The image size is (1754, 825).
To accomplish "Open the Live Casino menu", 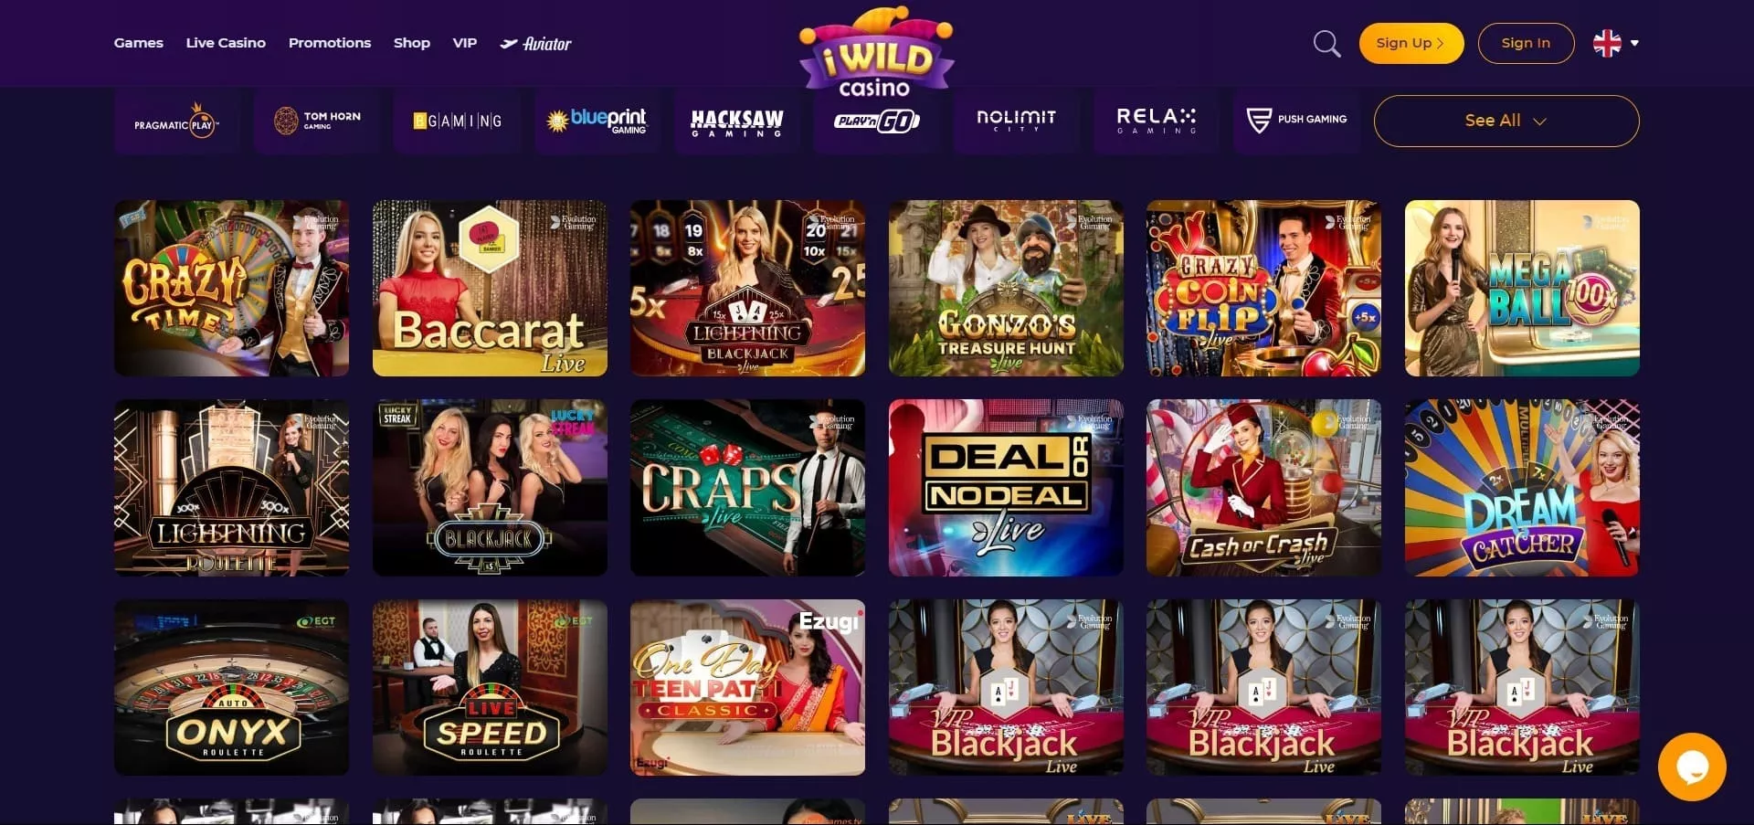I will (226, 43).
